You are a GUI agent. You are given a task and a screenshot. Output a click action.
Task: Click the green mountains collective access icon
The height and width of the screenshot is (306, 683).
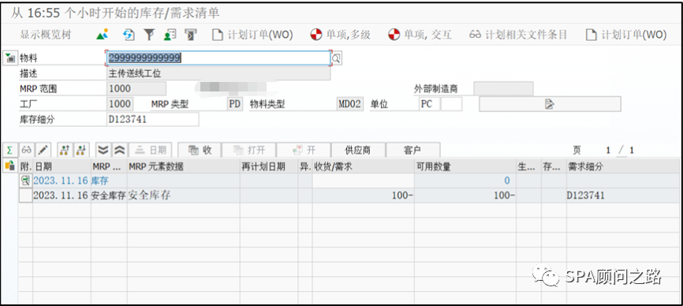click(x=102, y=35)
